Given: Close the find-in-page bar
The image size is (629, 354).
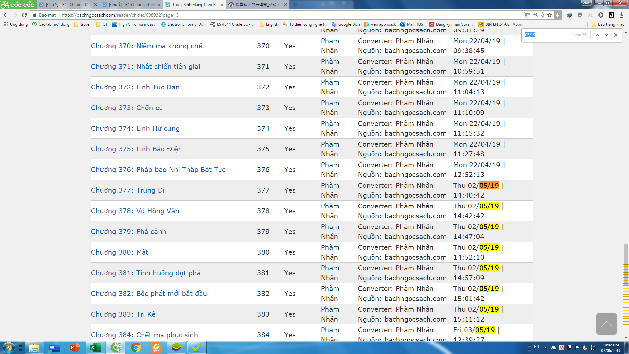Looking at the screenshot, I should [616, 35].
